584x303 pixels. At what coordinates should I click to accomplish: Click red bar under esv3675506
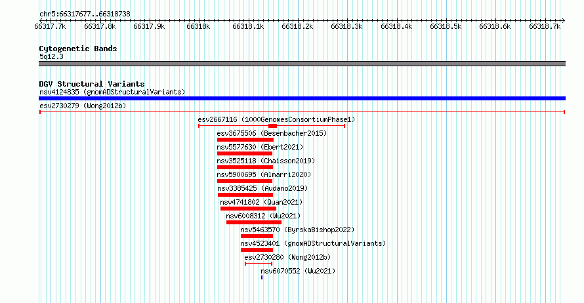coord(245,140)
